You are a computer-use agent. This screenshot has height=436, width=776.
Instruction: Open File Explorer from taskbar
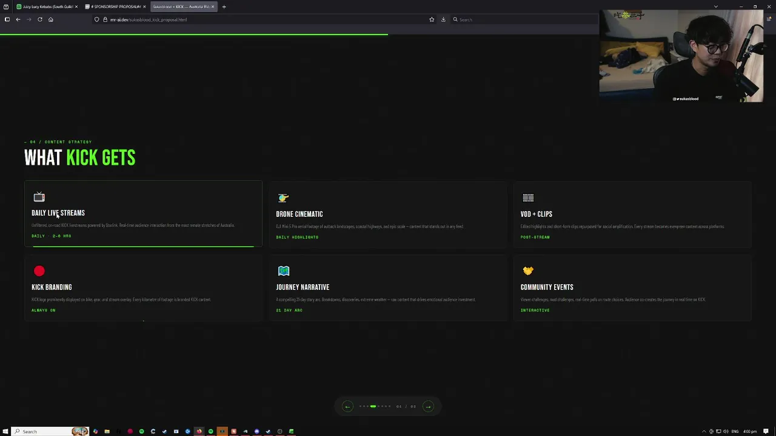click(x=107, y=431)
